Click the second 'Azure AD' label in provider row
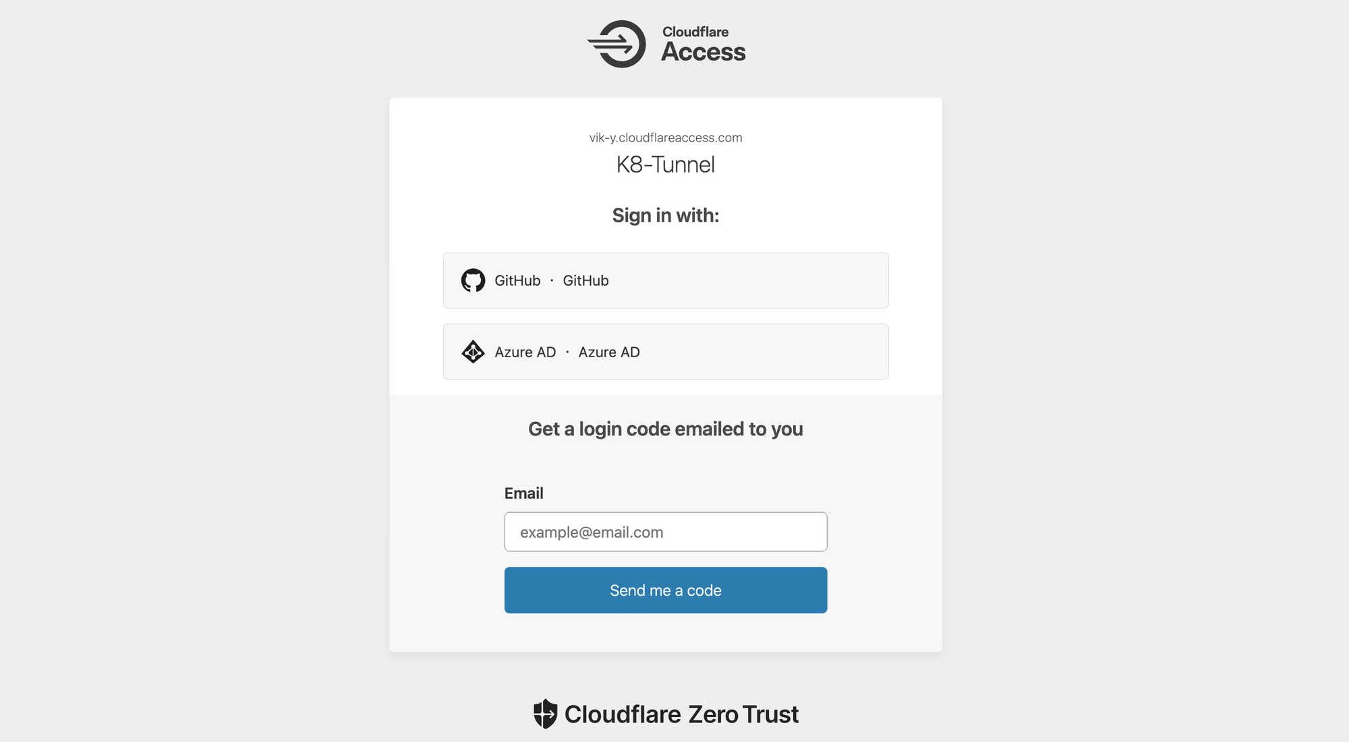Viewport: 1349px width, 742px height. 608,352
